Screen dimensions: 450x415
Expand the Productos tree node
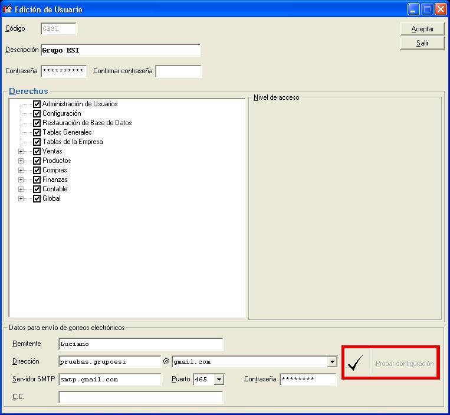(x=21, y=161)
